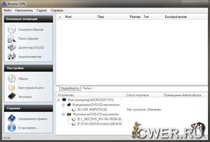Open the Накопитель menu
This screenshot has height=142, width=210.
pyautogui.click(x=24, y=10)
